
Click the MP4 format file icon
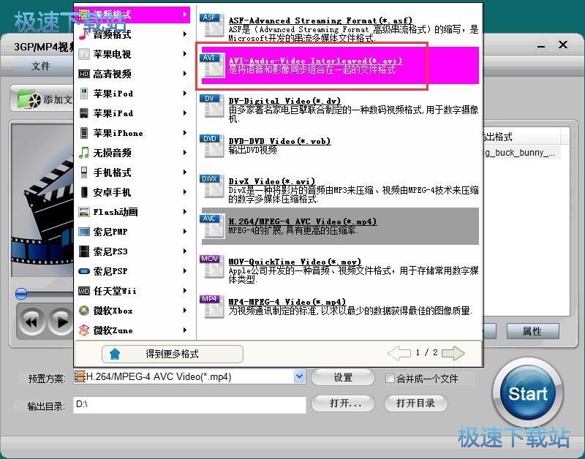[x=212, y=306]
